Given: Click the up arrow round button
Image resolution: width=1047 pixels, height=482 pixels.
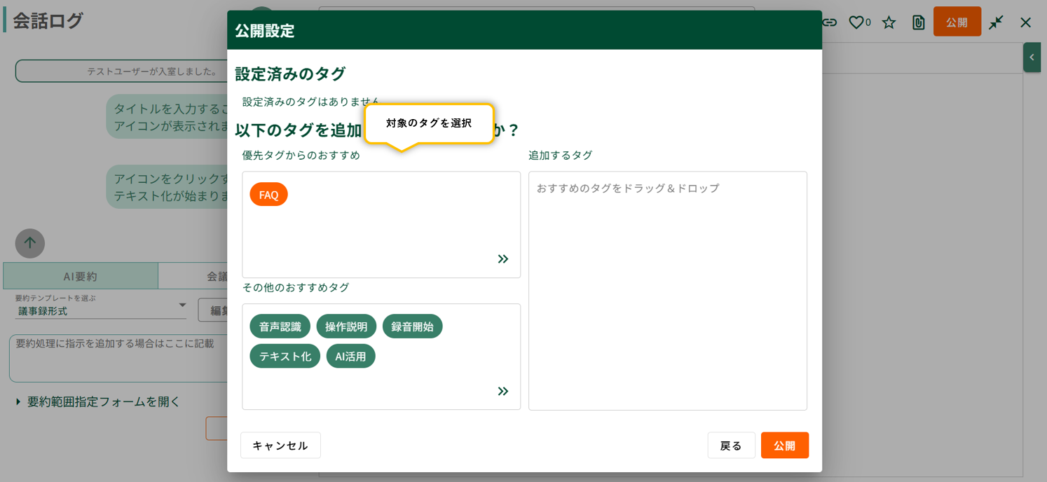Looking at the screenshot, I should [x=30, y=243].
